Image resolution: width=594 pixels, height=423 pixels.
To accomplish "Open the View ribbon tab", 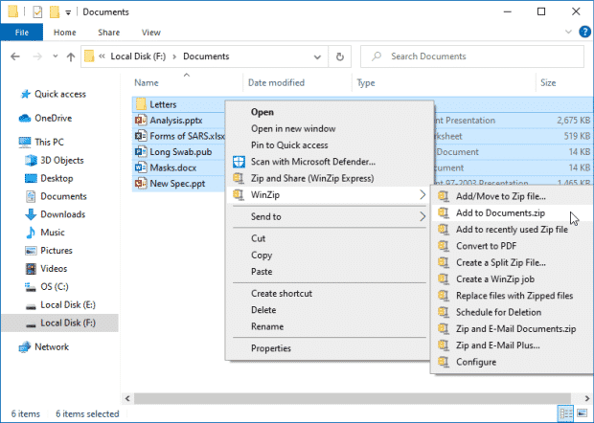I will (150, 33).
